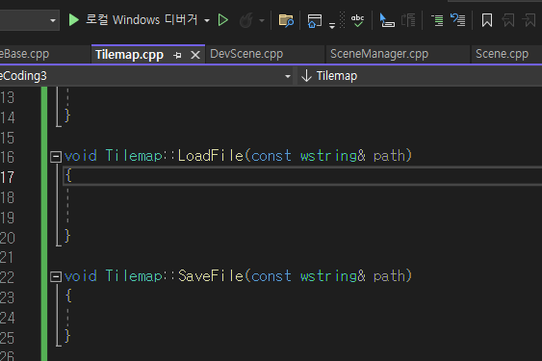
Task: Collapse the SaveFile function block
Action: [56, 276]
